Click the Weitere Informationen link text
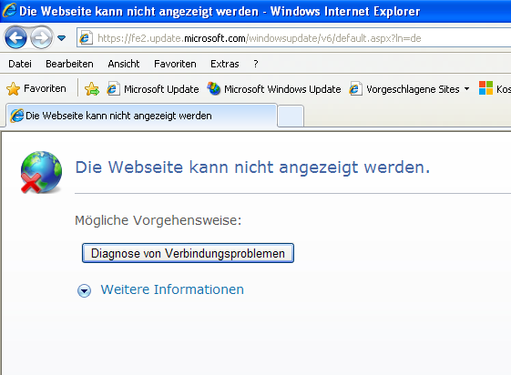Viewport: 511px width, 375px height. pos(172,289)
